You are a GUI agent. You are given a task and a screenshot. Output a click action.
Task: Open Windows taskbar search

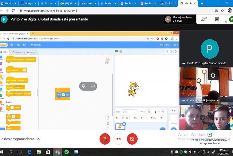(x=11, y=152)
